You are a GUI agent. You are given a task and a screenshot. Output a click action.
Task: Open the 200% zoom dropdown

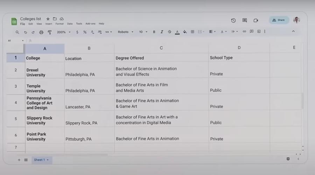pos(64,32)
